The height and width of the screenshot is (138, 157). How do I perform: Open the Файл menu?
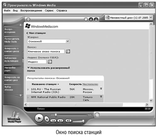point(7,11)
